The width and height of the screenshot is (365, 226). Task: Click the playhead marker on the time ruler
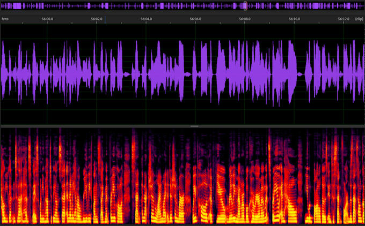105,20
